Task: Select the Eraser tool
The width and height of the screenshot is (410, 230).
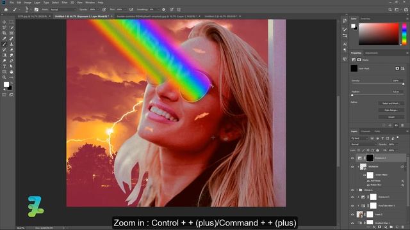Action: [12, 50]
